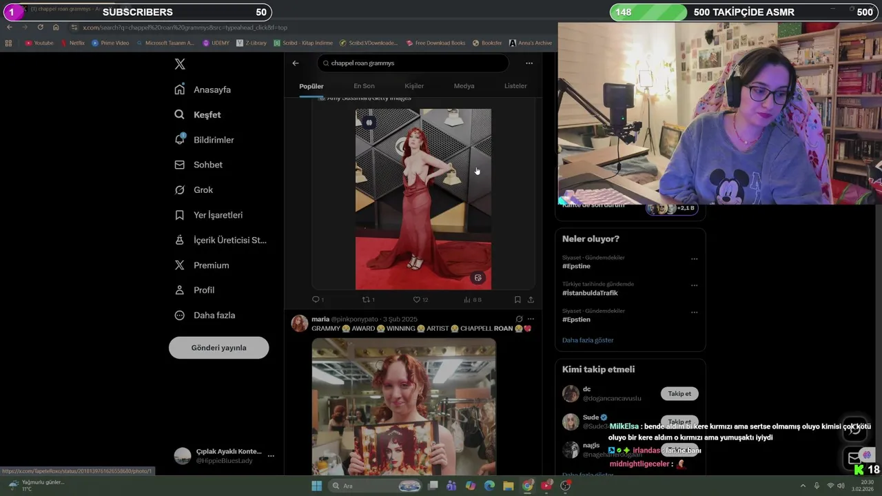Image resolution: width=882 pixels, height=496 pixels.
Task: Open more options for #Epstine trend
Action: pos(694,259)
